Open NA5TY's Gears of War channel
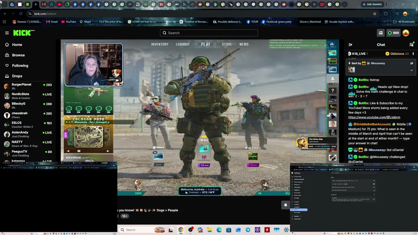Screen dimensions: 418x235 [28, 144]
